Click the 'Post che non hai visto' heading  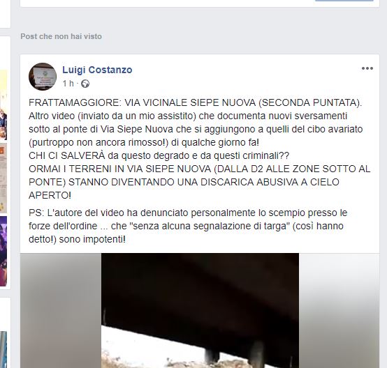(61, 36)
